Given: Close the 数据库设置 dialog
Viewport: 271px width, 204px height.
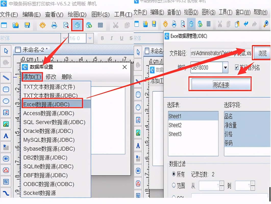Looking at the screenshot, I should click(125, 67).
